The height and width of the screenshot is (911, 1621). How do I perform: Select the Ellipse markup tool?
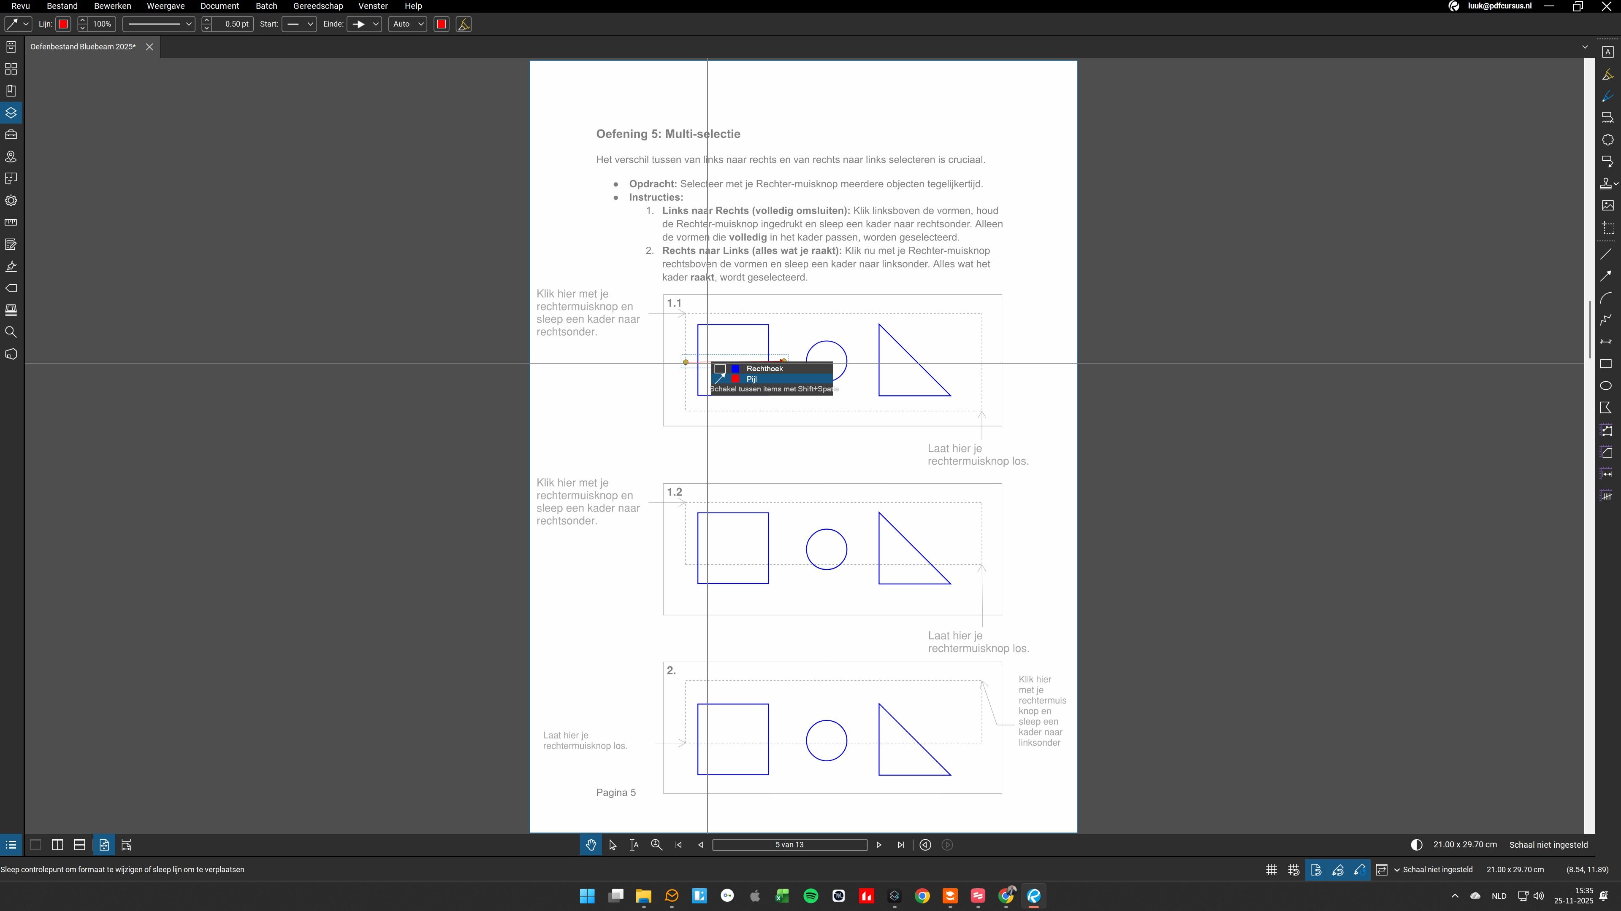tap(1607, 386)
